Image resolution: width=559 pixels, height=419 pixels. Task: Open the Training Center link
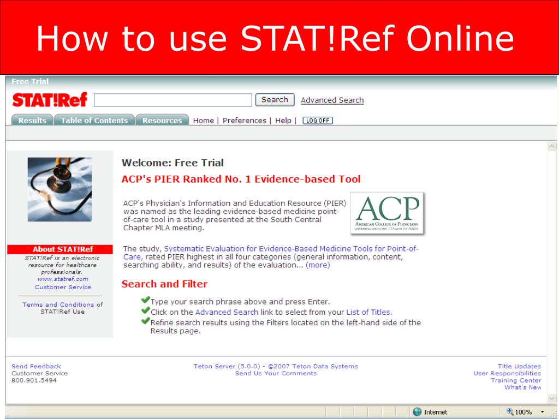click(x=516, y=380)
